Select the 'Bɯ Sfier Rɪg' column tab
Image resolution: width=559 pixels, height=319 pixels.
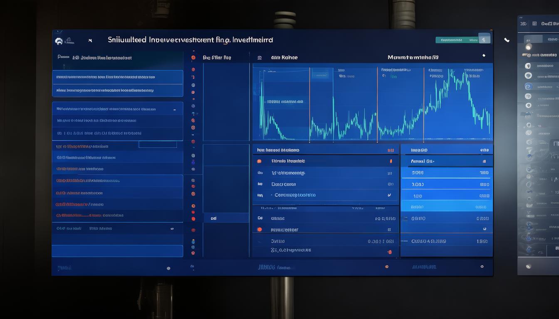point(217,58)
